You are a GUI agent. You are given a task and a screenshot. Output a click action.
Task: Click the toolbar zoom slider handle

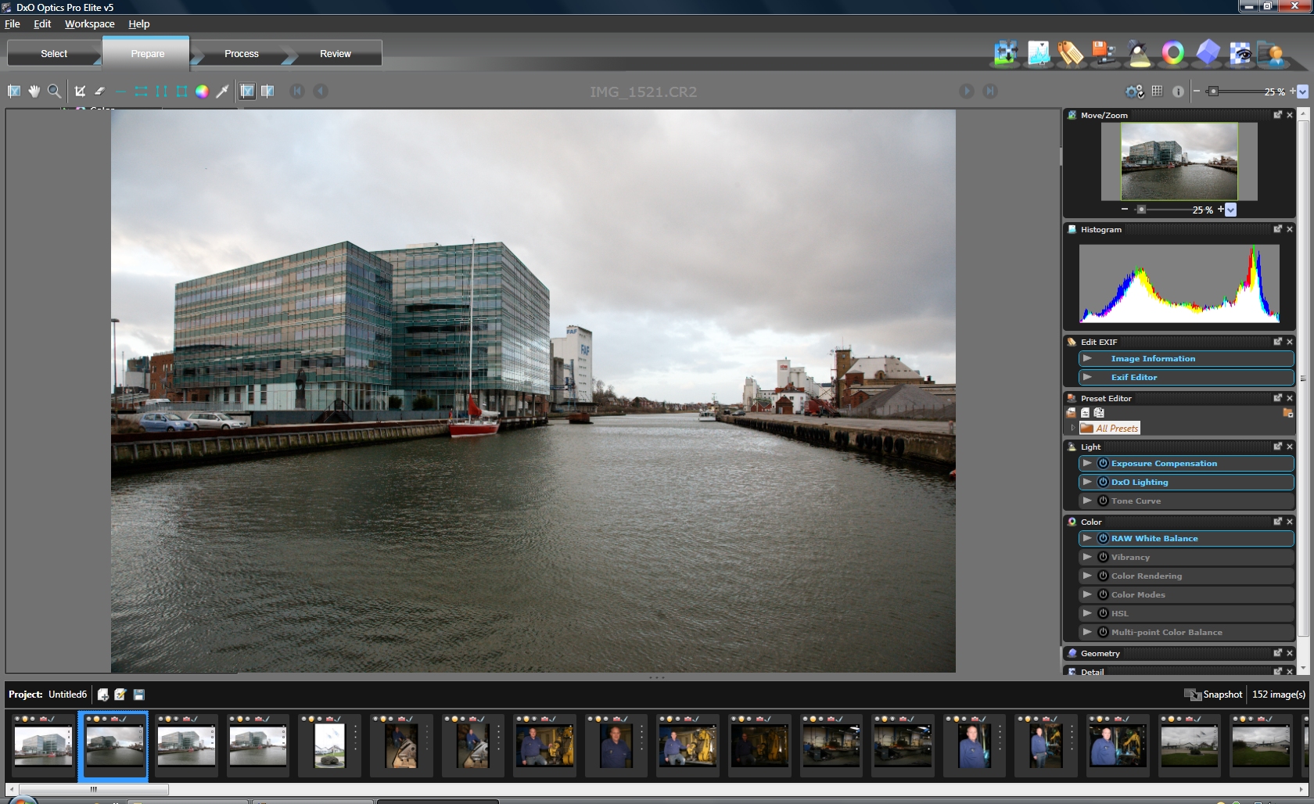(x=1212, y=92)
